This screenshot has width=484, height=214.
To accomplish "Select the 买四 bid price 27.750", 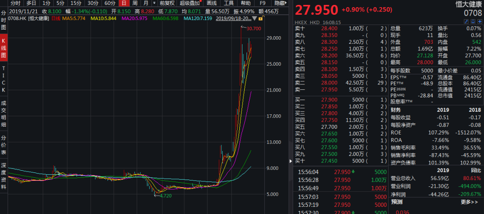I will (330, 120).
